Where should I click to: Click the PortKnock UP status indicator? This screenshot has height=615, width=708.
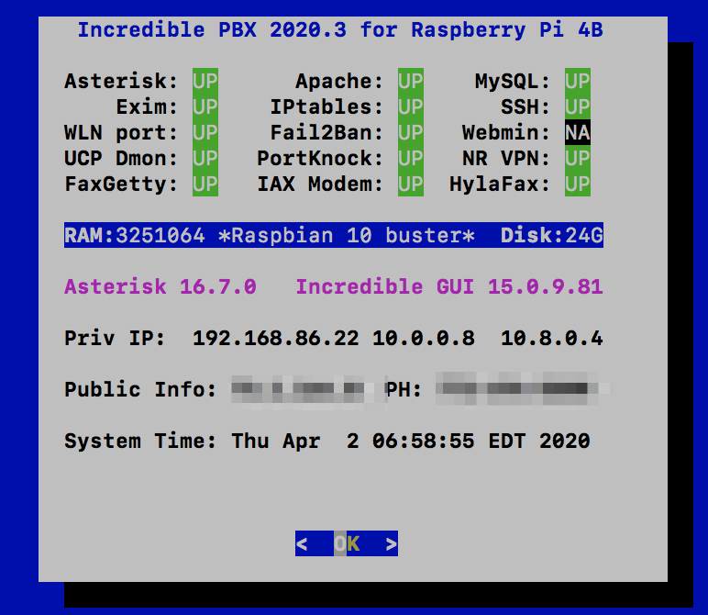[x=411, y=158]
